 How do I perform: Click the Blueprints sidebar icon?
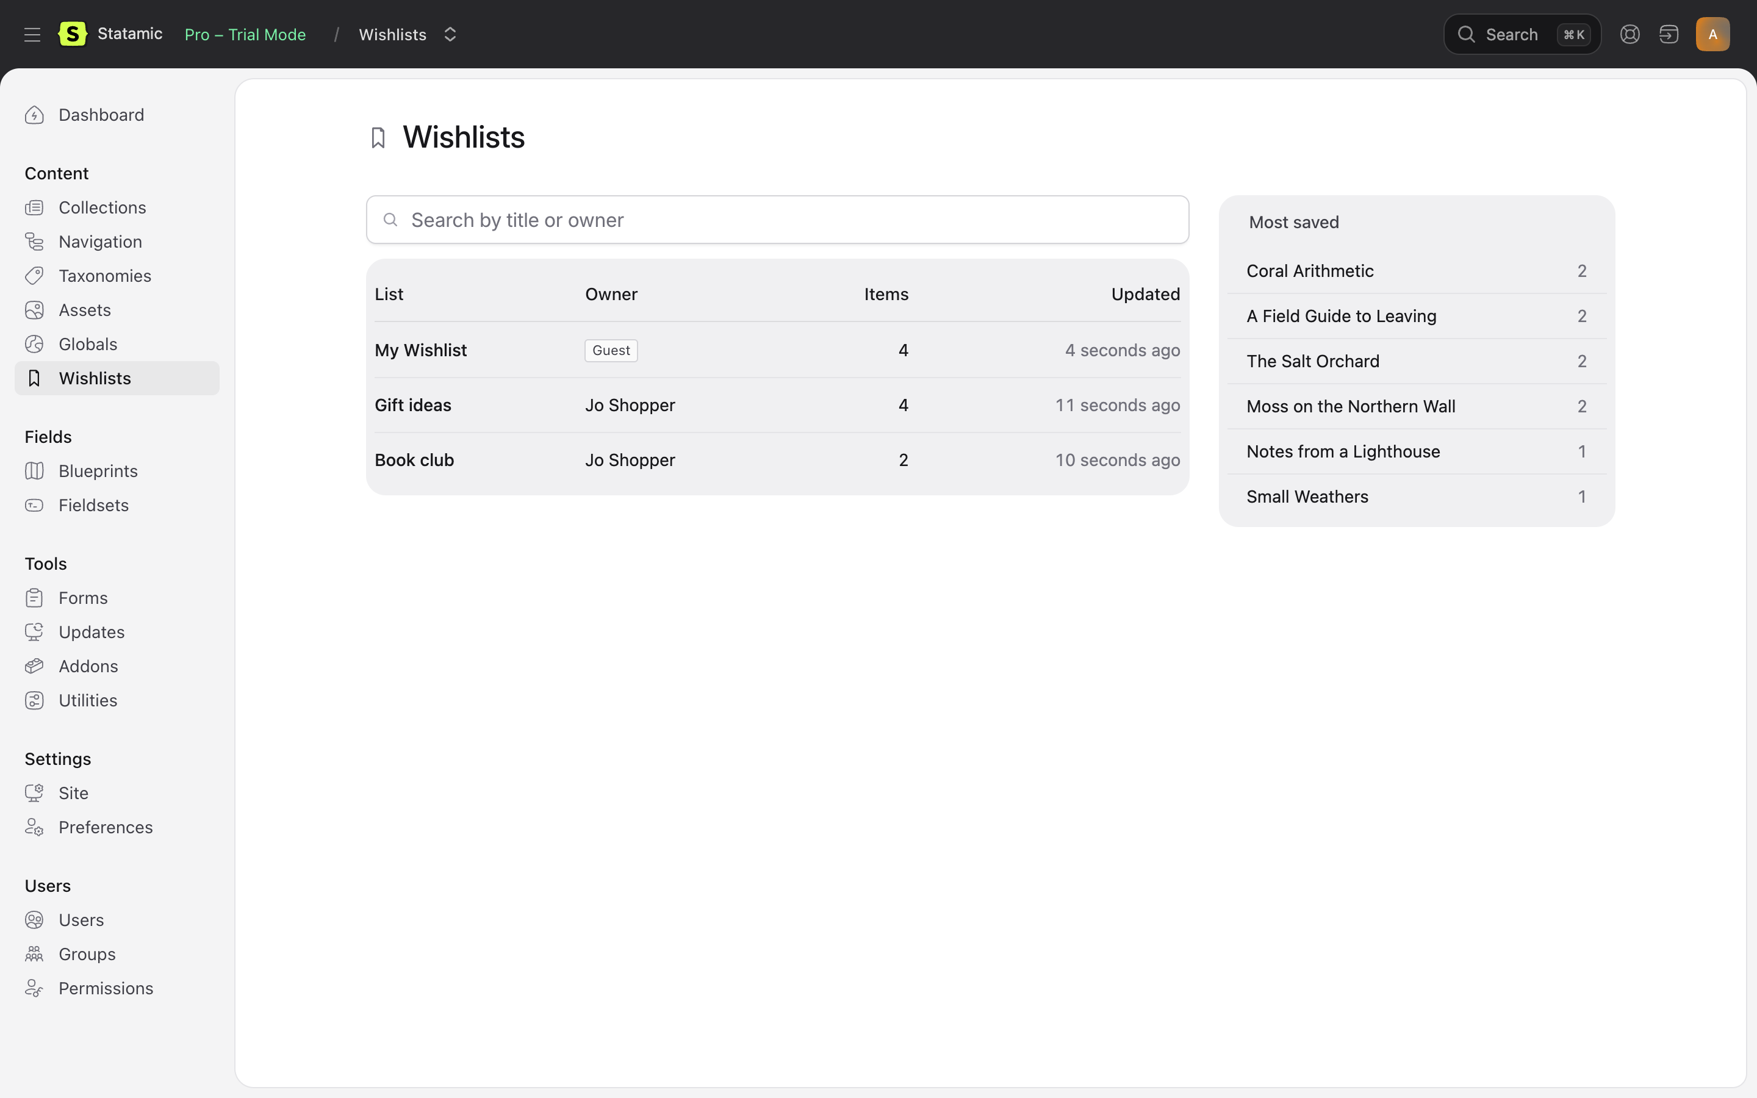point(34,470)
